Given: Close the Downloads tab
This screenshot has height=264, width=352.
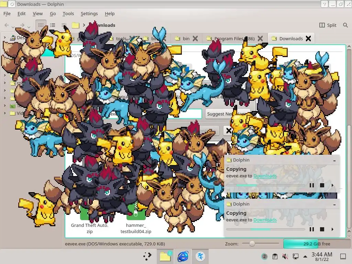Looking at the screenshot, I should click(308, 38).
